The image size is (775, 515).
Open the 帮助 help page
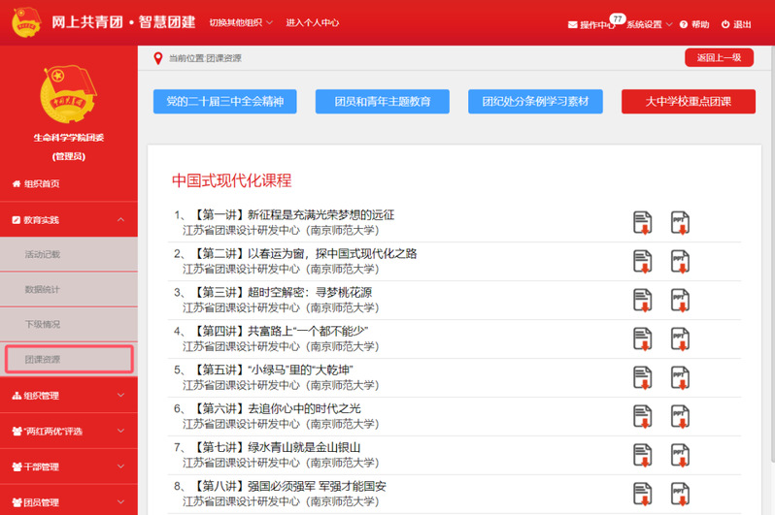pyautogui.click(x=694, y=24)
